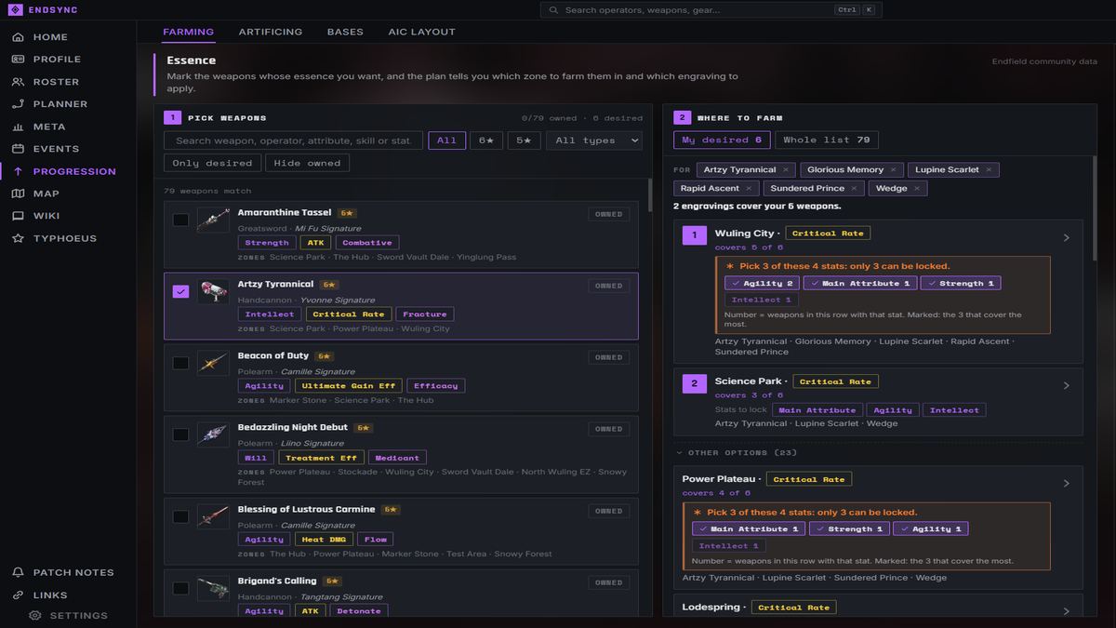The height and width of the screenshot is (628, 1116).
Task: Click Amaranthine Tassel weapon thumbnail
Action: 213,220
